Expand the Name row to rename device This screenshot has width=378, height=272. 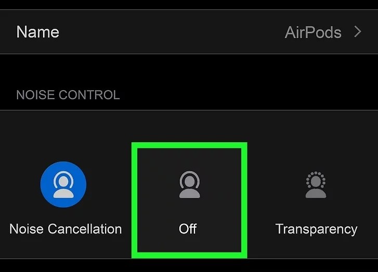tap(189, 32)
